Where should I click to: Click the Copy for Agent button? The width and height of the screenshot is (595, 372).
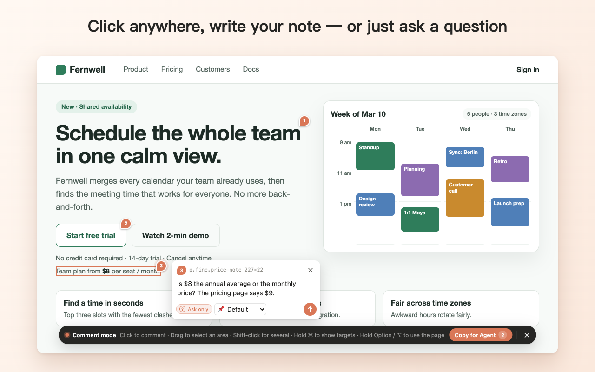tap(481, 335)
